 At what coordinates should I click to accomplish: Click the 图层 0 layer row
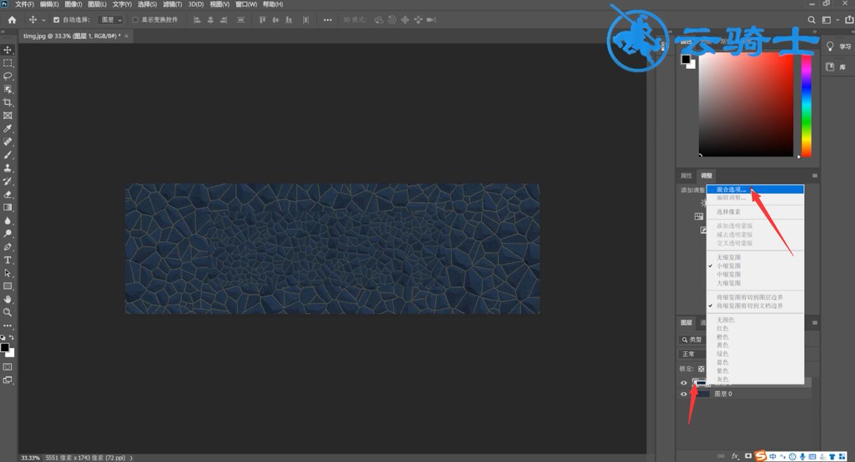coord(745,394)
